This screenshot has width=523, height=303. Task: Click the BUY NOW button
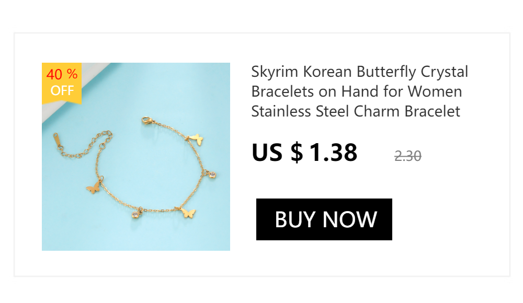tap(324, 219)
